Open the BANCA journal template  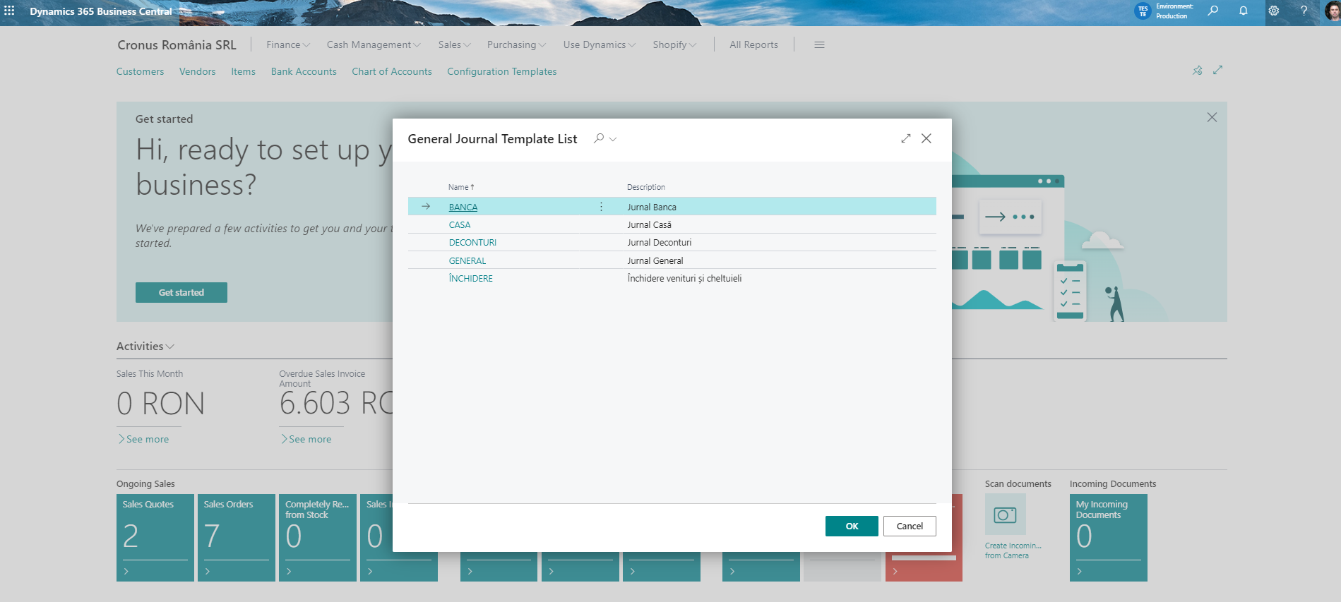click(x=463, y=207)
